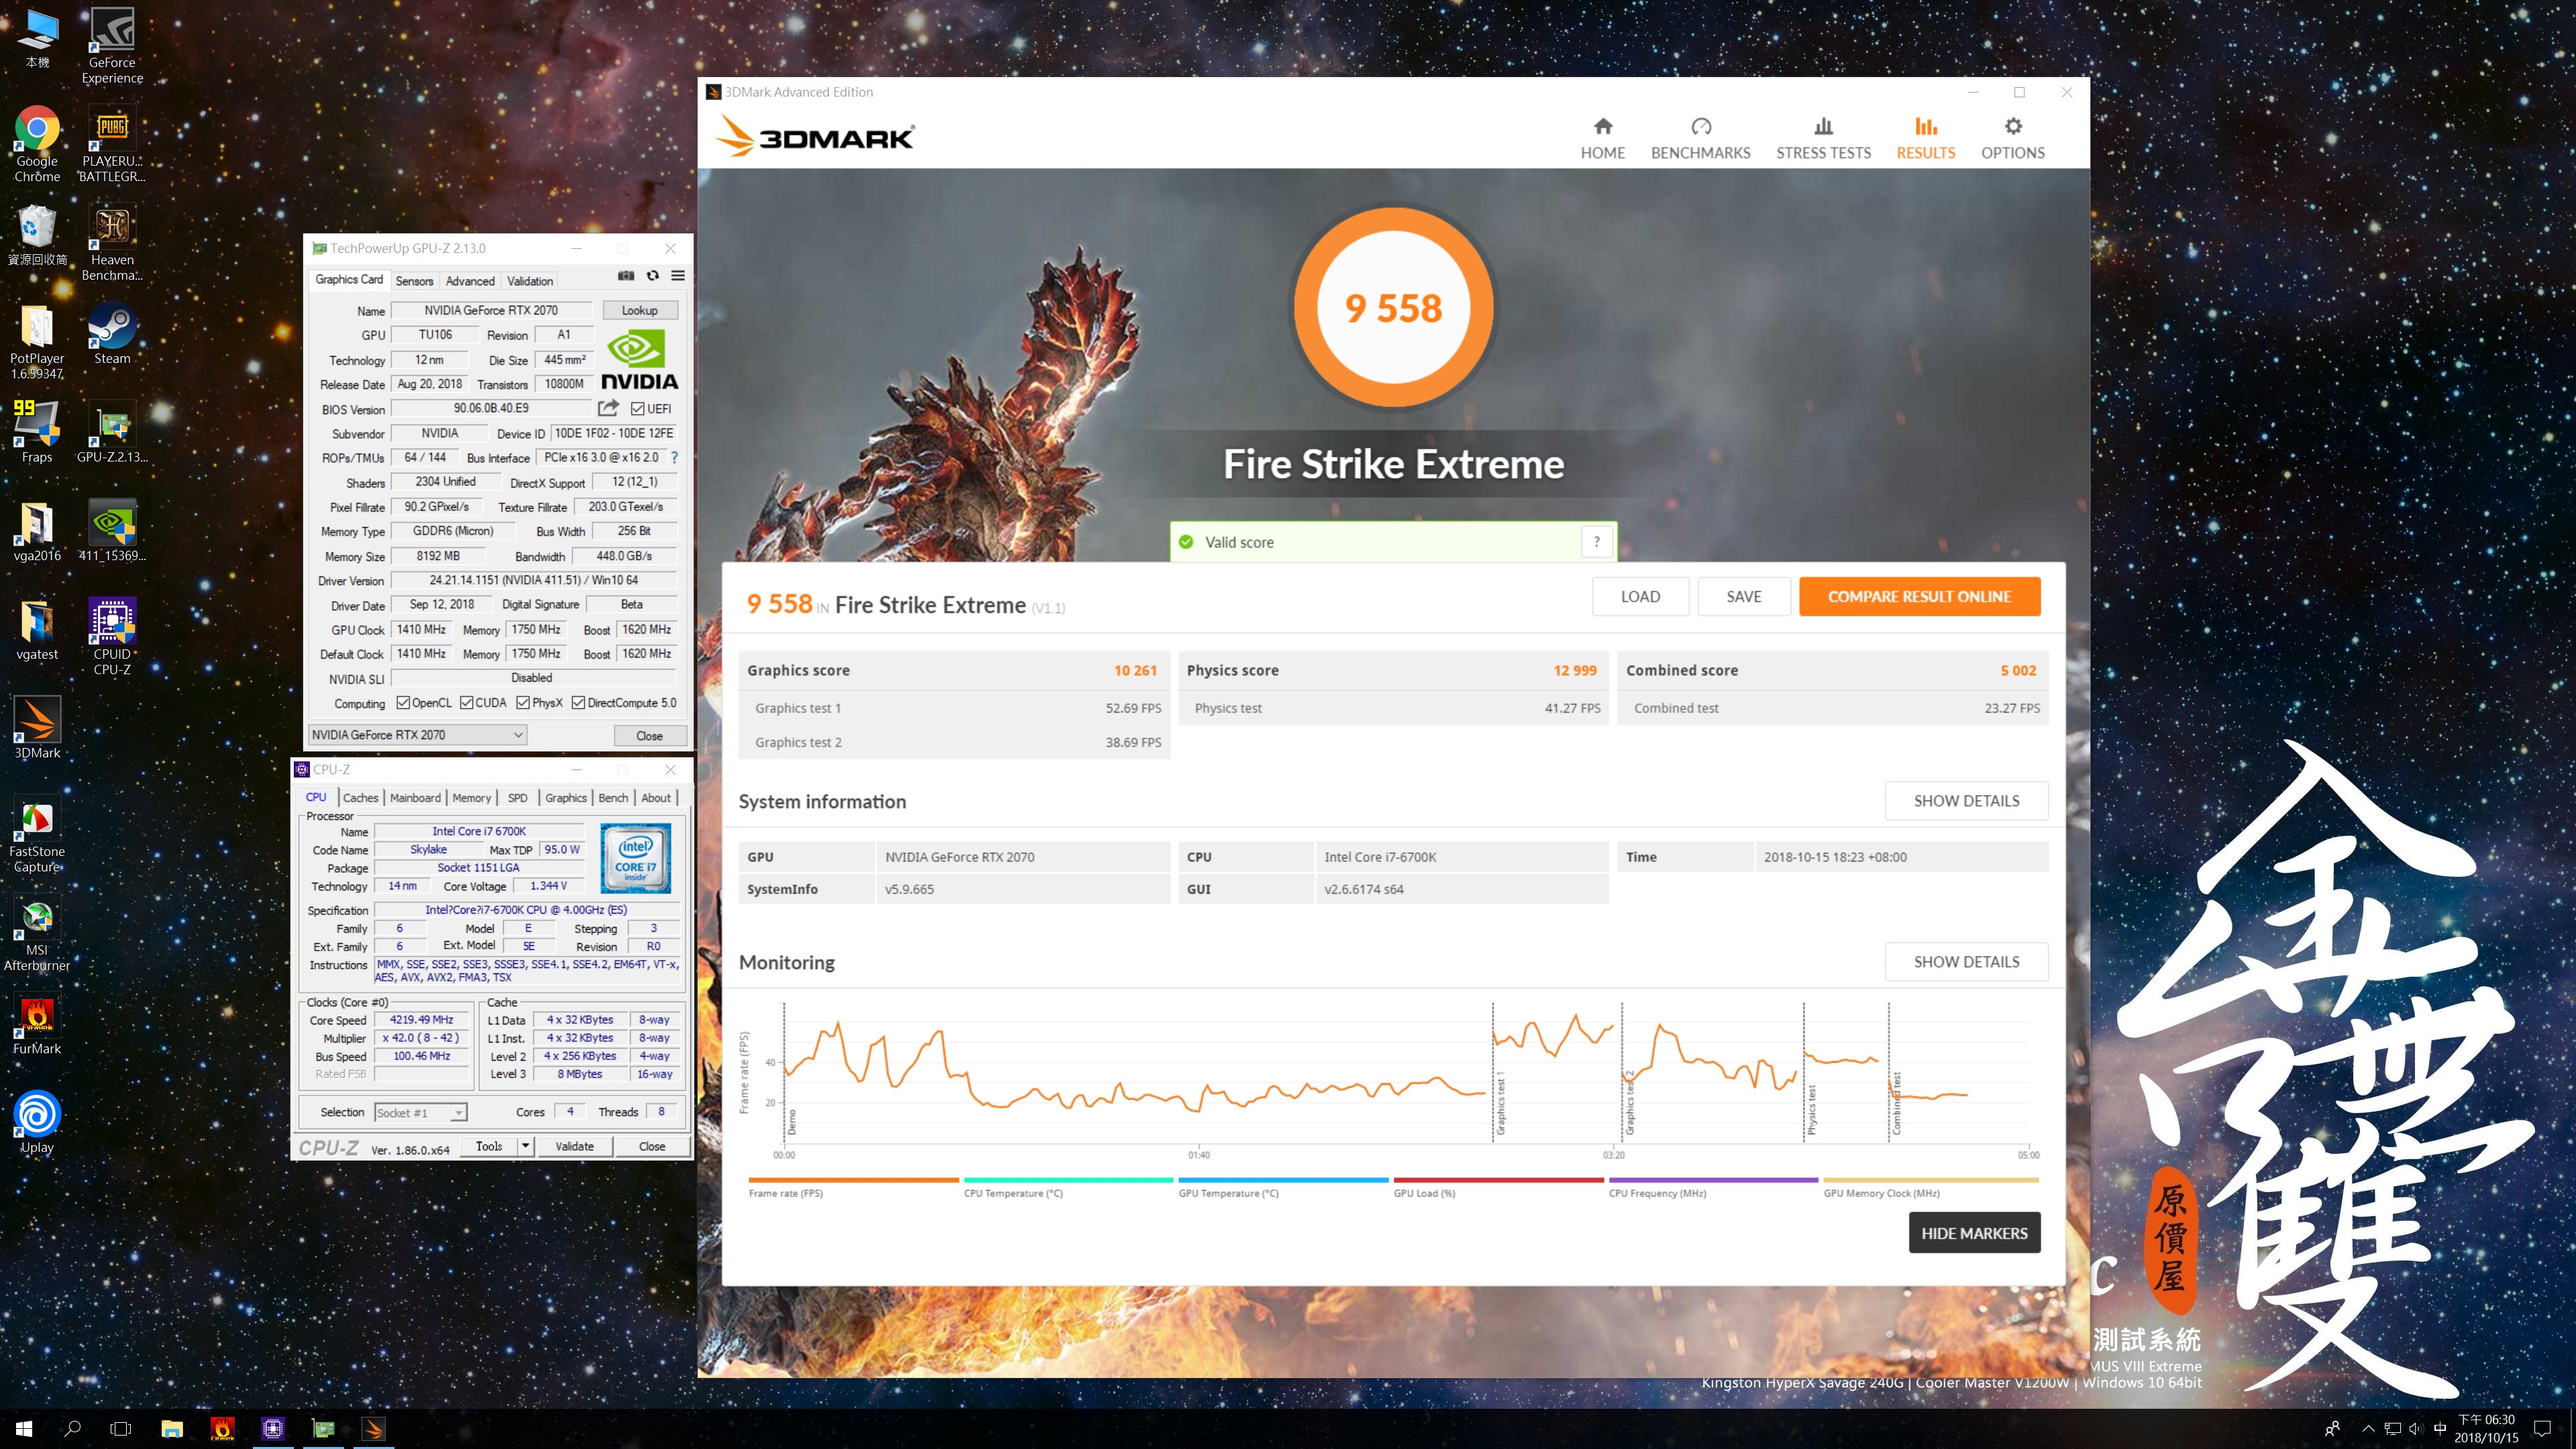Click the SAVE result button
This screenshot has height=1449, width=2576.
[1743, 597]
